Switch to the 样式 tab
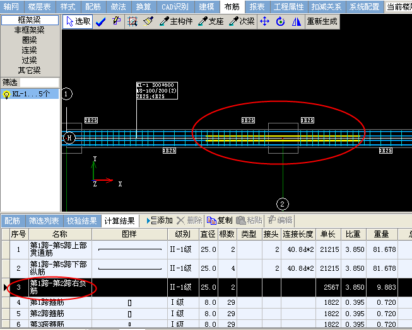This screenshot has height=330, width=412. pyautogui.click(x=68, y=6)
